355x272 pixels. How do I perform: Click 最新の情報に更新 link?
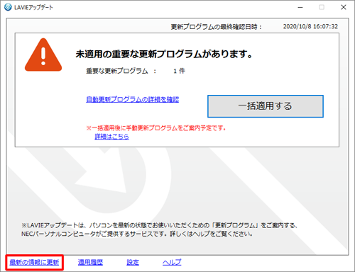point(34,262)
